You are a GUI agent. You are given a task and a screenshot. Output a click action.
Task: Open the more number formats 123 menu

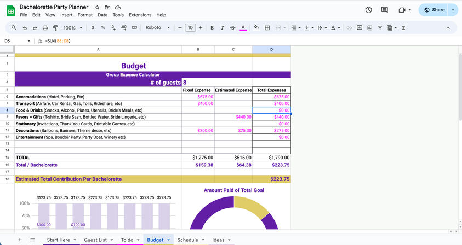click(134, 28)
